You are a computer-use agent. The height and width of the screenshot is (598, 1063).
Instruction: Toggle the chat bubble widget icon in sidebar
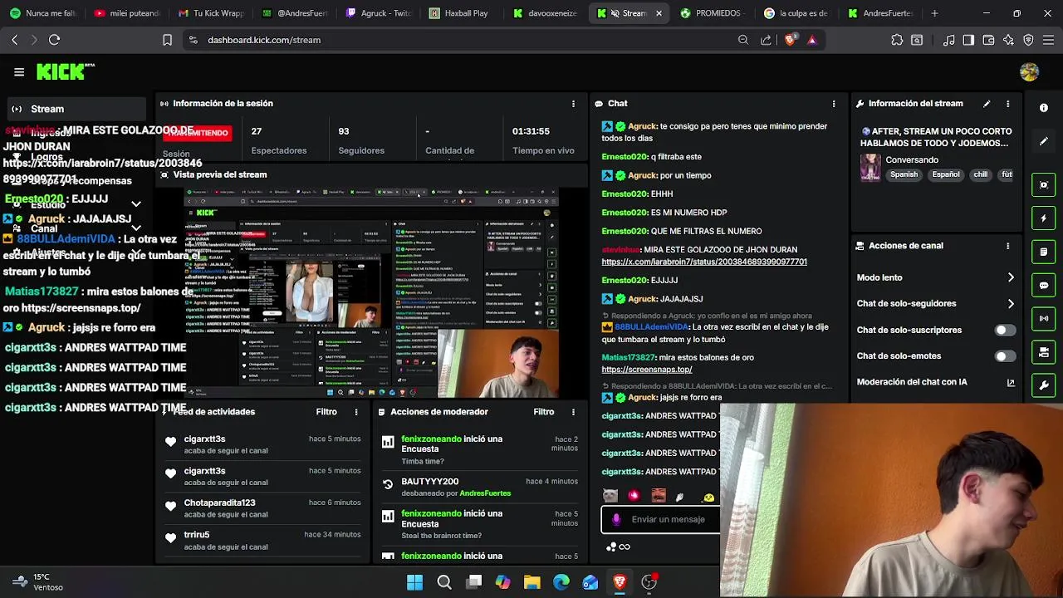pyautogui.click(x=1044, y=285)
